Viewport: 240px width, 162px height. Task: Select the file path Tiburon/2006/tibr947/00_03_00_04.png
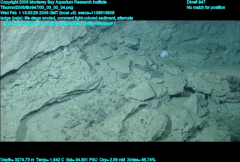[37, 8]
